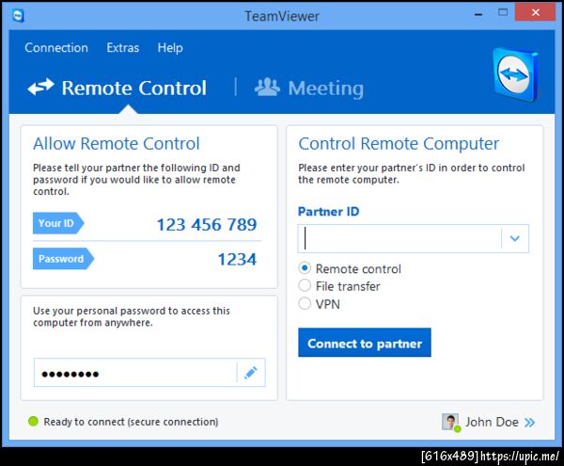Maximize the TeamViewer window
Viewport: 564px width, 466px height.
[503, 12]
